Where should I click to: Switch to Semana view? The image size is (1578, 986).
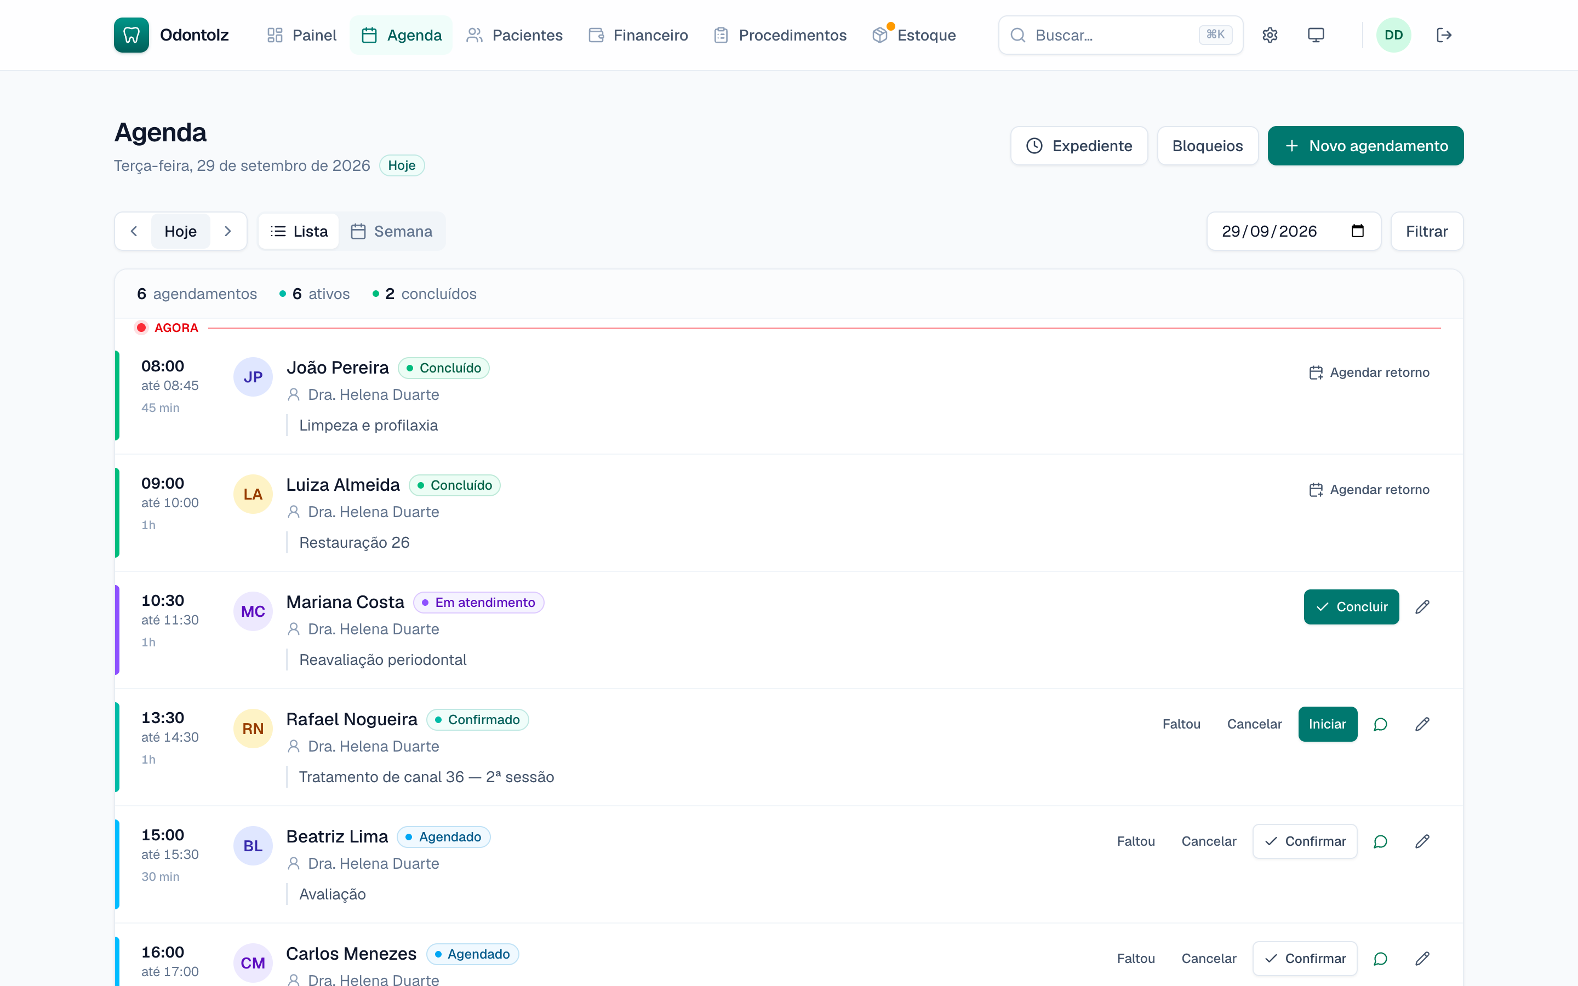click(392, 232)
